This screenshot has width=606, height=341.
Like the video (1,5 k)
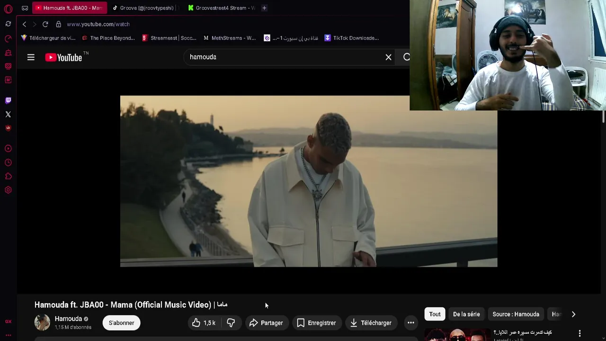(204, 323)
